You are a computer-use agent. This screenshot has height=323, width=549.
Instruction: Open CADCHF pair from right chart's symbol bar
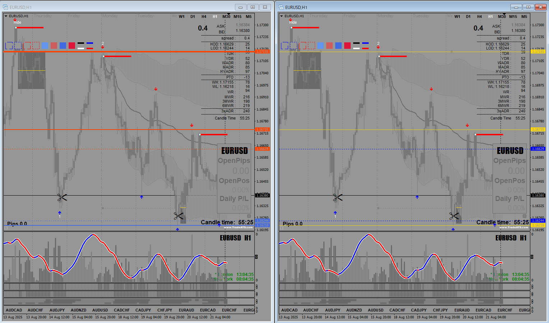tap(397, 310)
